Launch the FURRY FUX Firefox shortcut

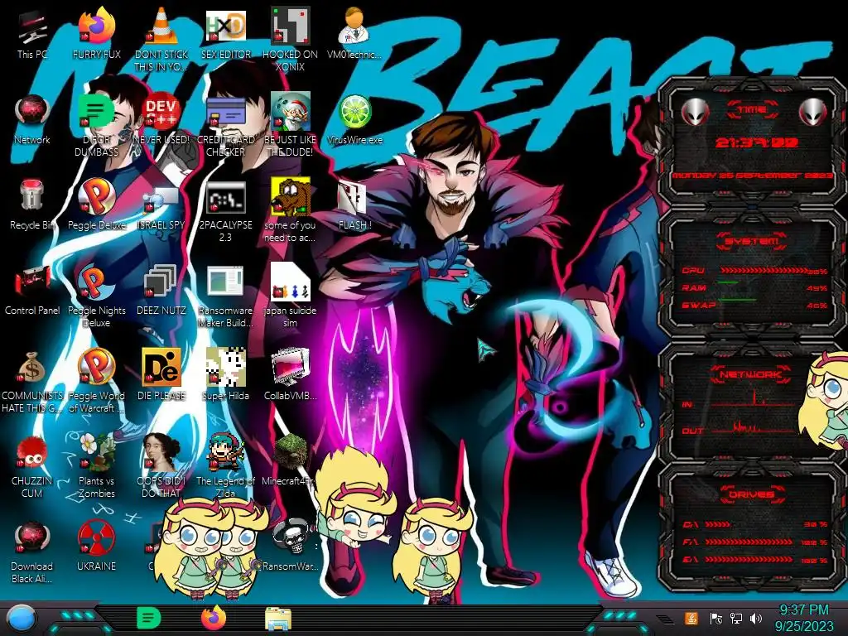[x=96, y=27]
